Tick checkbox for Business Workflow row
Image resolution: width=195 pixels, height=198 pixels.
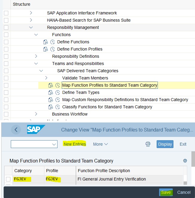pos(6,114)
